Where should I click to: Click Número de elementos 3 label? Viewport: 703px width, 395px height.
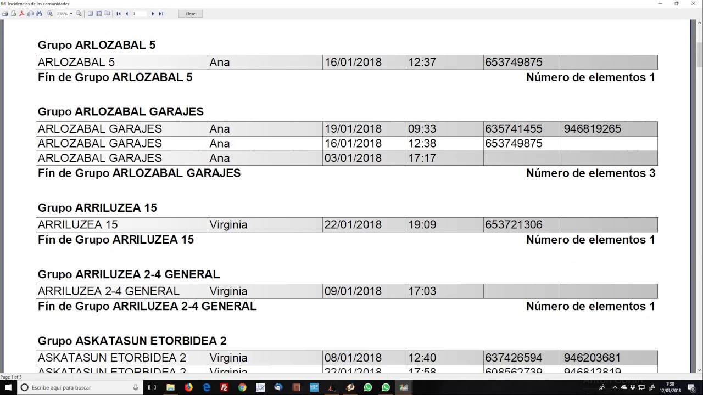click(591, 173)
